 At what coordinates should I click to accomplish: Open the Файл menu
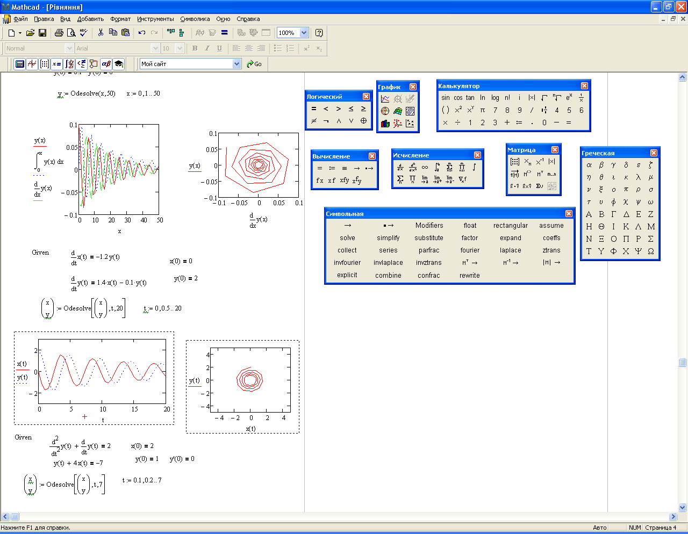tap(20, 19)
